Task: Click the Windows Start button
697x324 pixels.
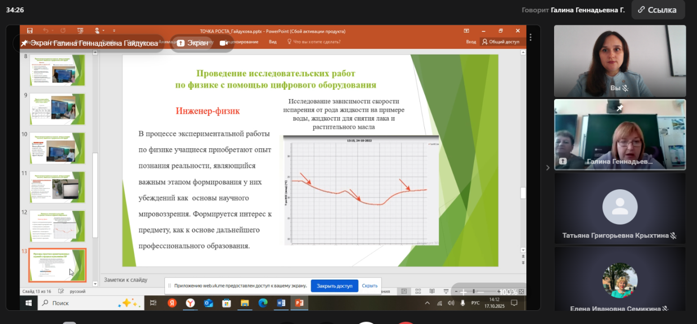Action: point(29,303)
